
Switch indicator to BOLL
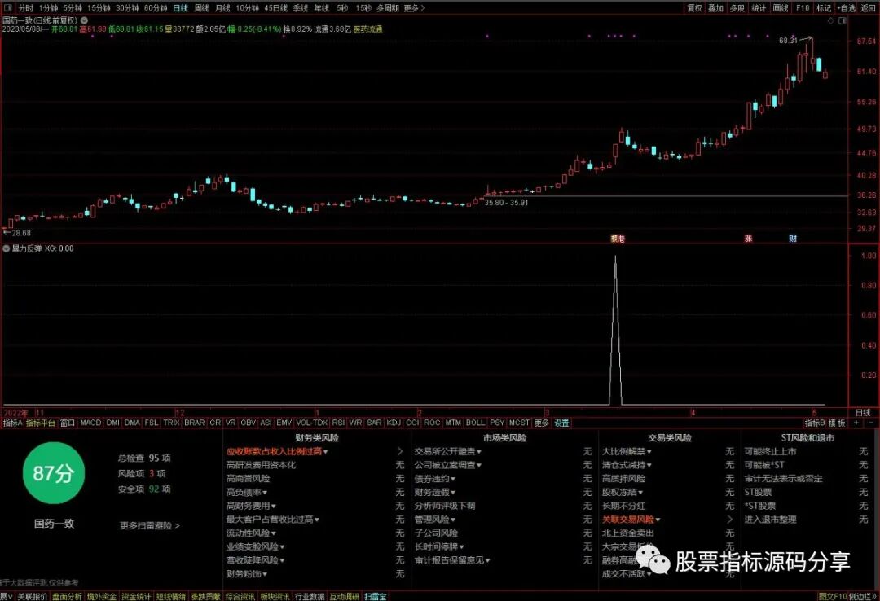point(475,423)
